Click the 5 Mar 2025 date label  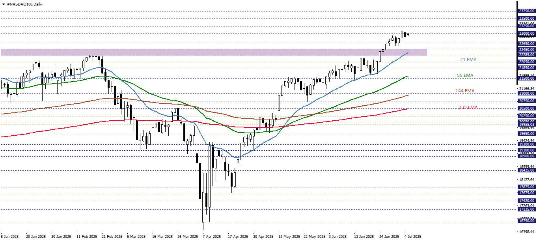tap(137, 237)
